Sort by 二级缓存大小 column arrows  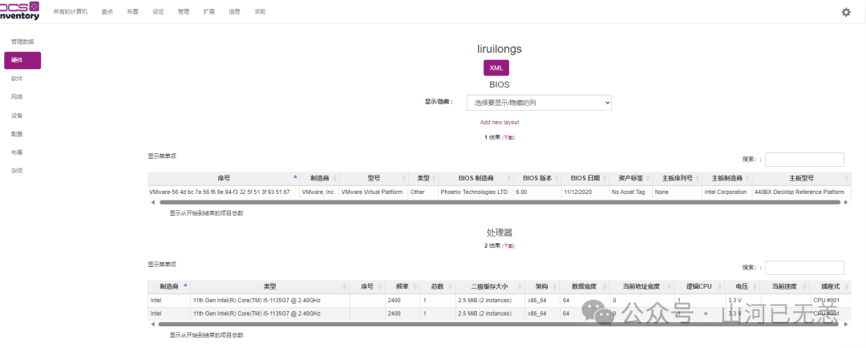pyautogui.click(x=519, y=287)
